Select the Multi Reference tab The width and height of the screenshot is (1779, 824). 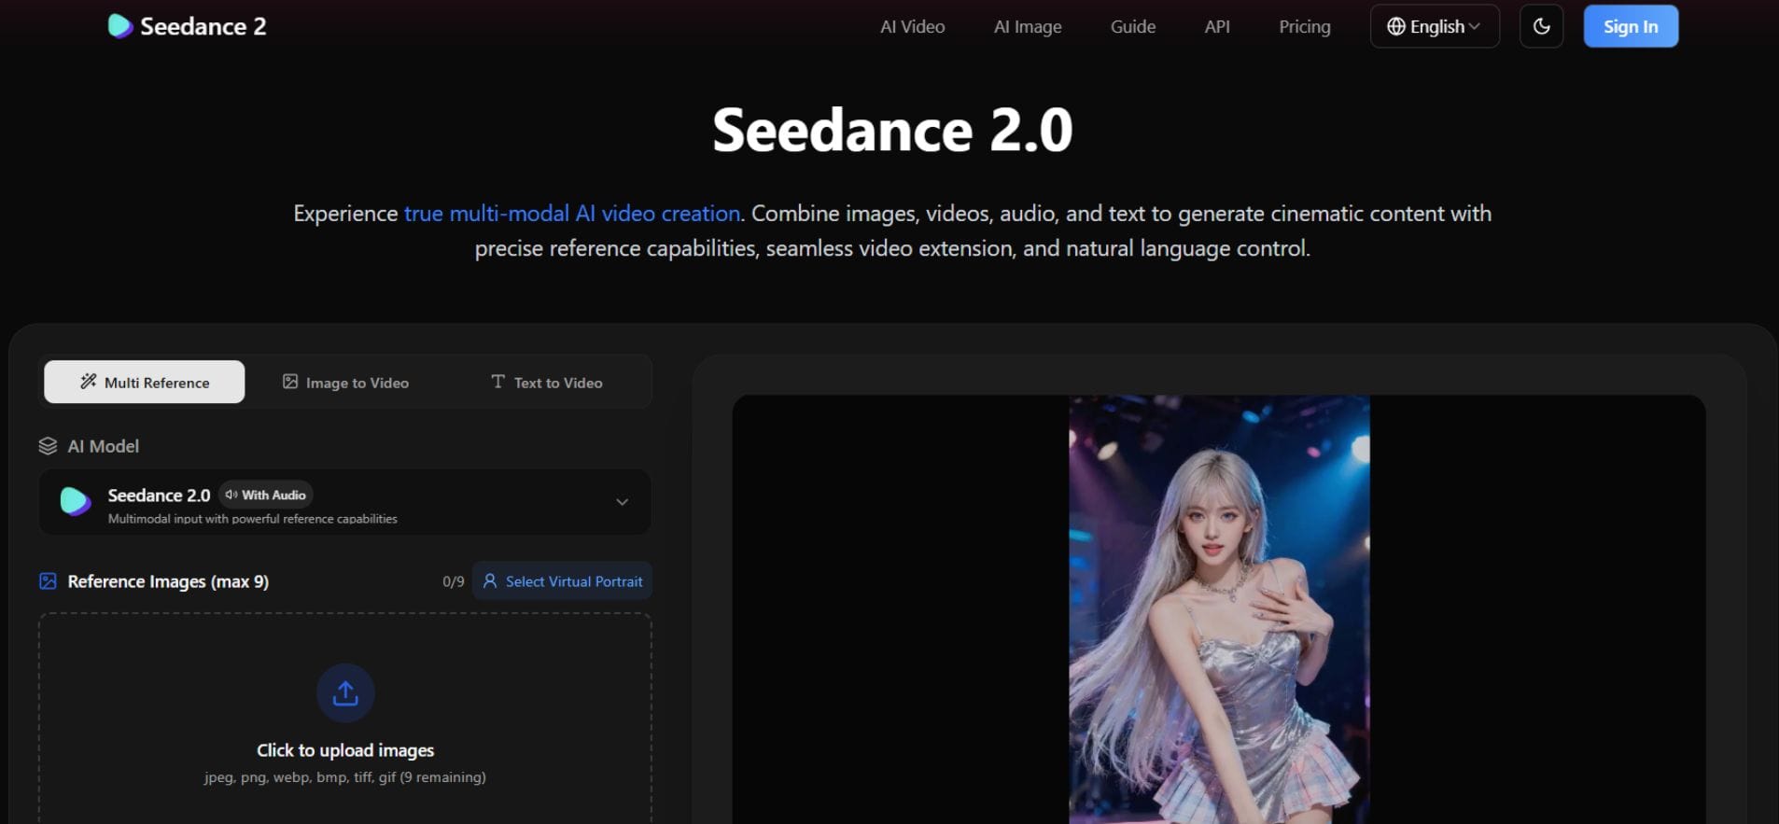145,382
